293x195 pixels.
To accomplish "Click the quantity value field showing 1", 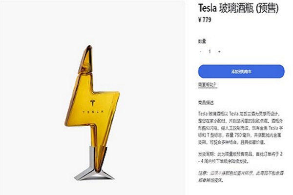I will tap(210, 51).
